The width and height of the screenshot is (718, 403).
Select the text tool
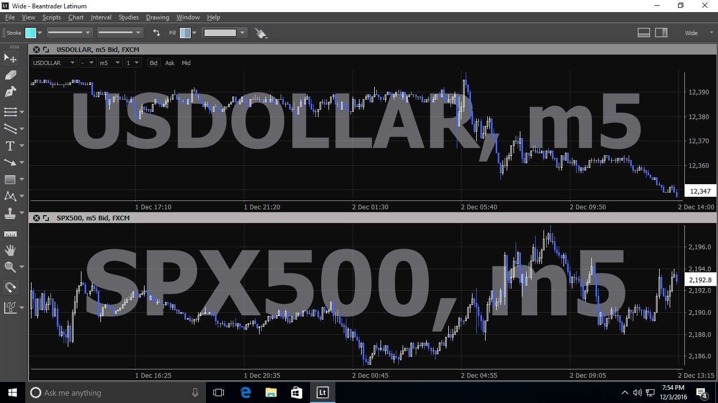tap(11, 145)
